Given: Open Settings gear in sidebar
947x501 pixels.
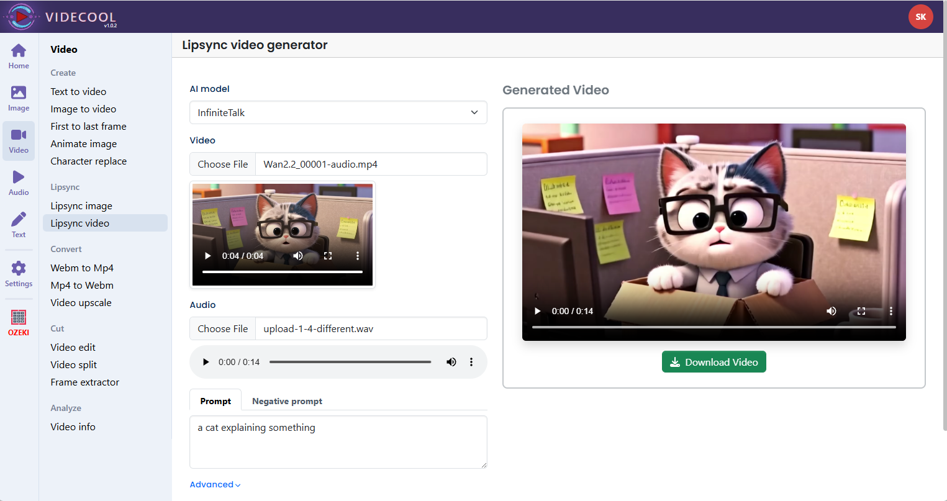Looking at the screenshot, I should [x=19, y=274].
